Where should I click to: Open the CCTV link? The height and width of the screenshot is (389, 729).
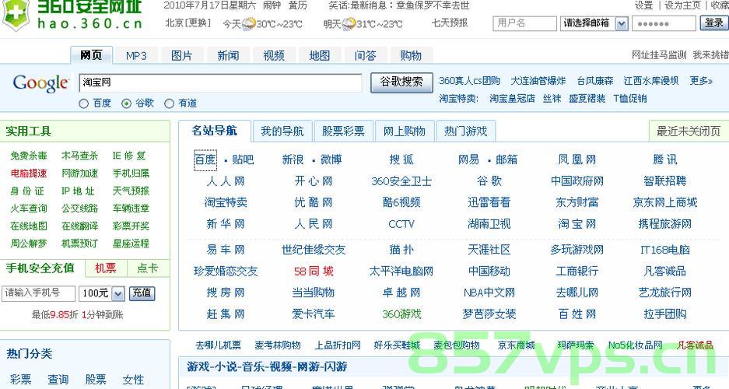(401, 224)
